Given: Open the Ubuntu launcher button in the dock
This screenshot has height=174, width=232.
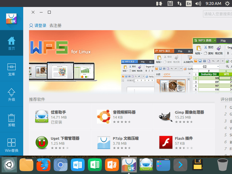Looking at the screenshot, I should tap(9, 165).
